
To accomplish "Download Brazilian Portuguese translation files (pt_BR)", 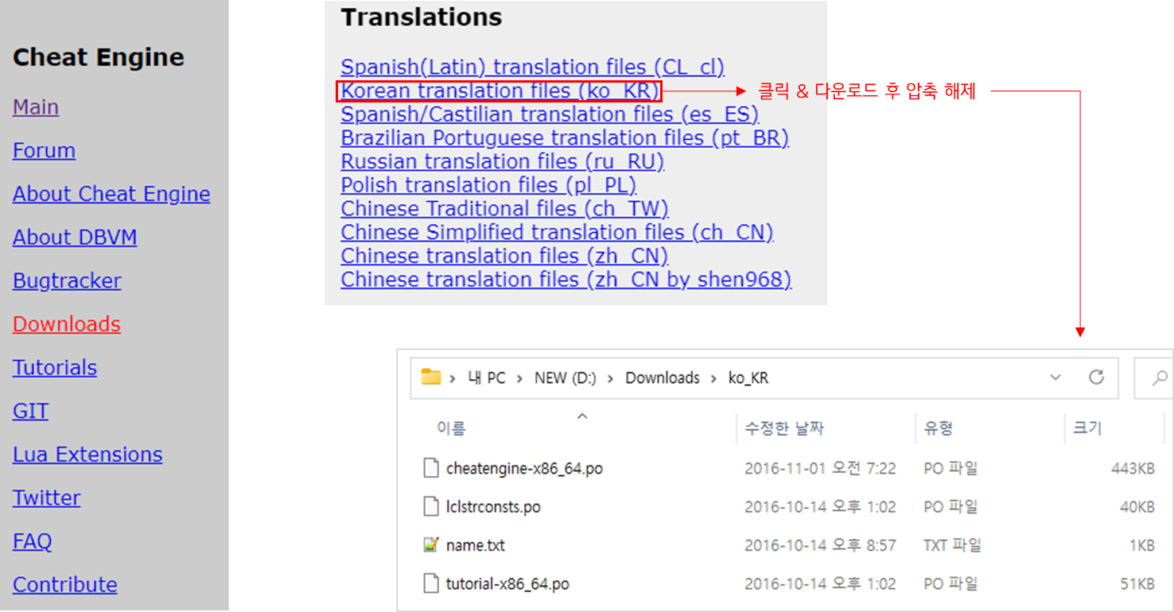I will (565, 138).
